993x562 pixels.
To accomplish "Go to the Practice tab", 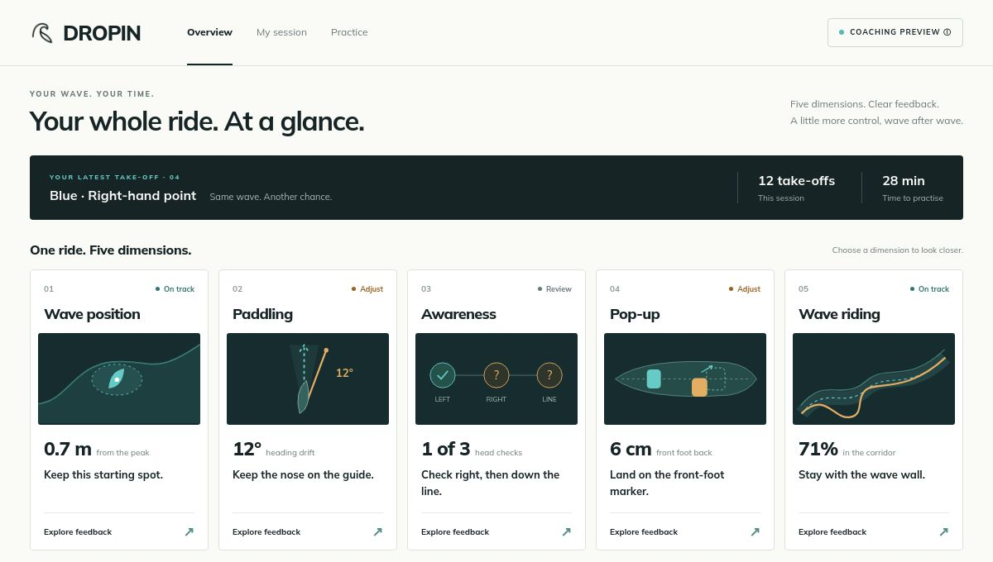I will [349, 32].
